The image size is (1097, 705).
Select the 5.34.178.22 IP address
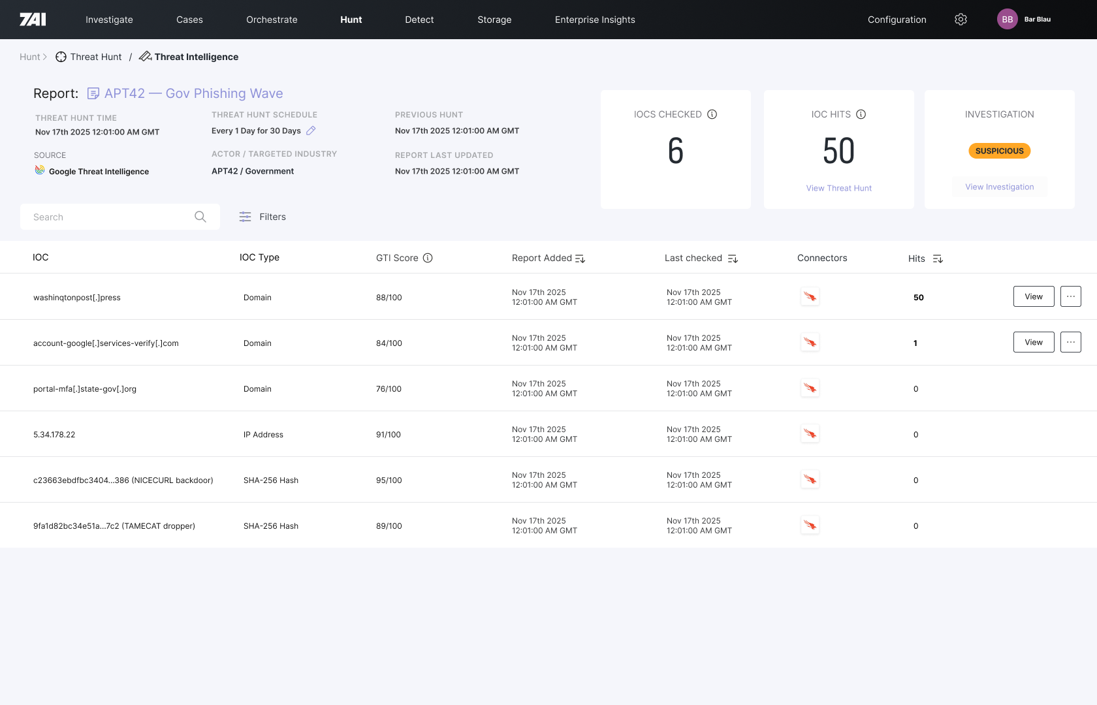54,435
